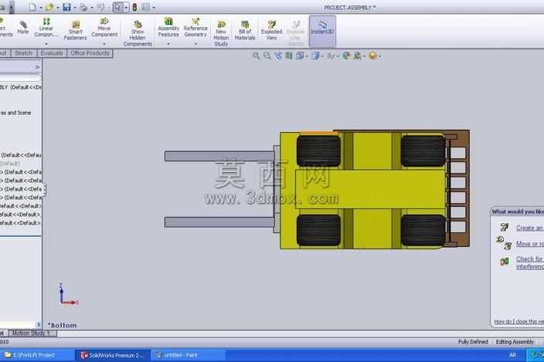Activate the Select cursor tool
This screenshot has width=544, height=362.
[118, 7]
